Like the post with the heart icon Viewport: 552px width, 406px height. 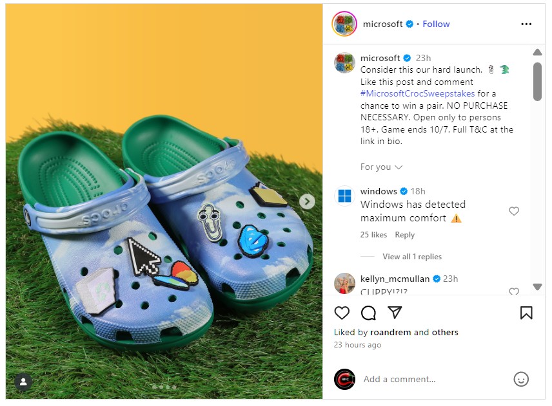click(342, 313)
